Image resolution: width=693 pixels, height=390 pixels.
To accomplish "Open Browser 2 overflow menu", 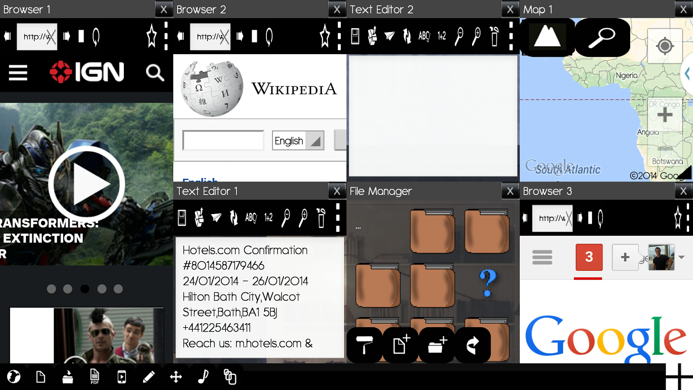I will tap(339, 36).
